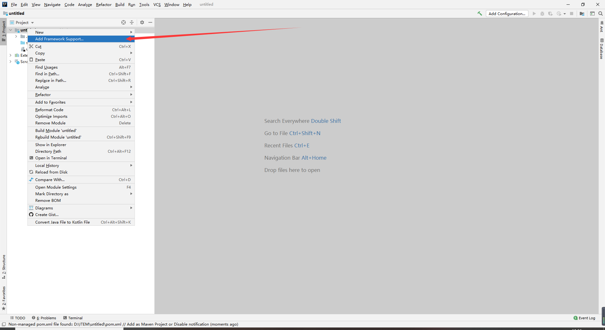Open the Terminal tool window tab

click(x=73, y=318)
